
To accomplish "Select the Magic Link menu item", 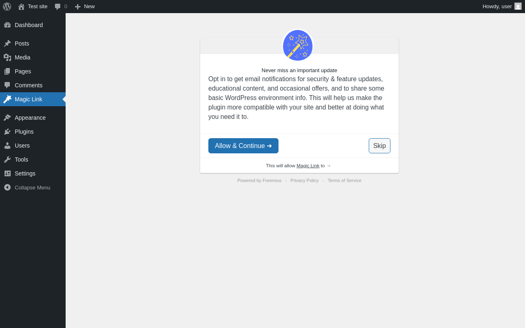I will (x=33, y=99).
